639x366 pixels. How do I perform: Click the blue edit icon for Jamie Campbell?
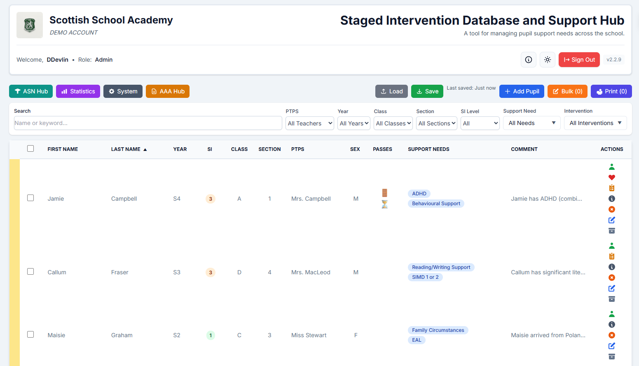(x=611, y=220)
